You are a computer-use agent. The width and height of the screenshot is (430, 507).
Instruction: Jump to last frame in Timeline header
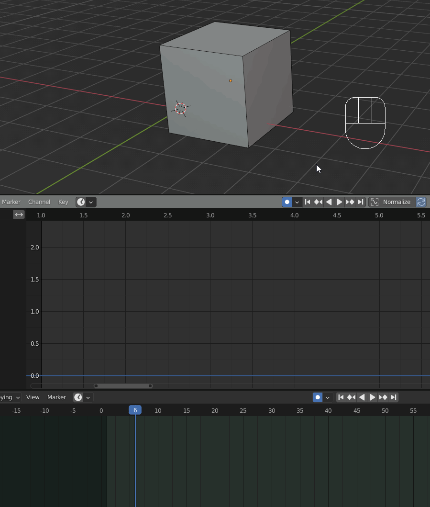pos(394,397)
